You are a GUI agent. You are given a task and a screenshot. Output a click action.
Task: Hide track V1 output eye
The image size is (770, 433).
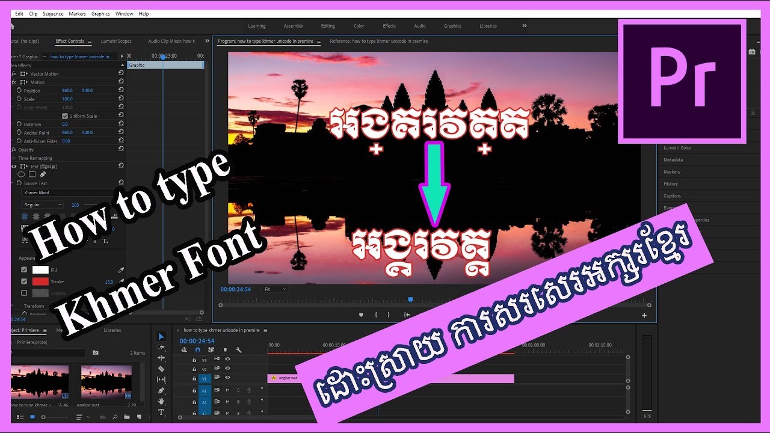pos(227,378)
